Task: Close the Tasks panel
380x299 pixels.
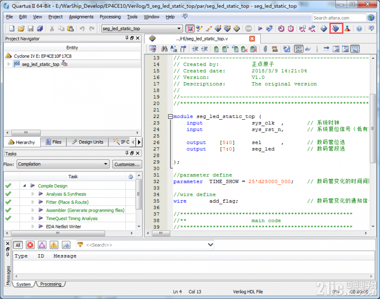Action: point(138,153)
